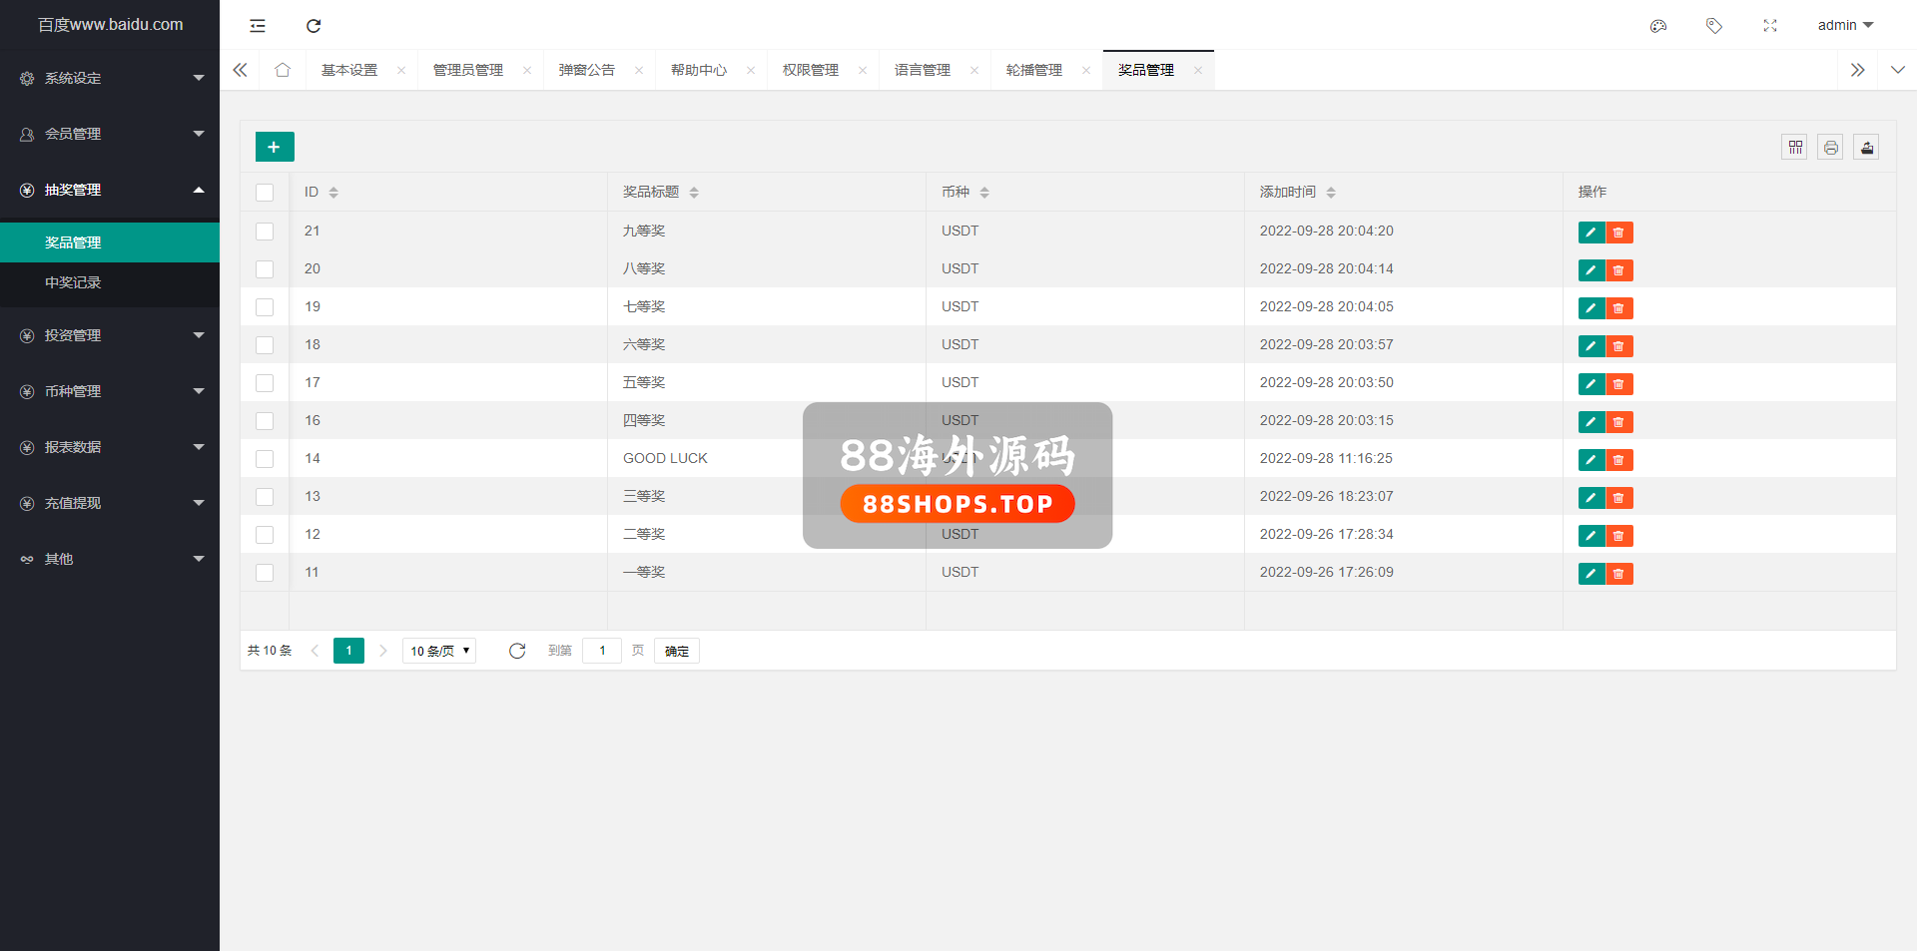Open the theme palette icon in header
Image resolution: width=1917 pixels, height=951 pixels.
point(1658,26)
